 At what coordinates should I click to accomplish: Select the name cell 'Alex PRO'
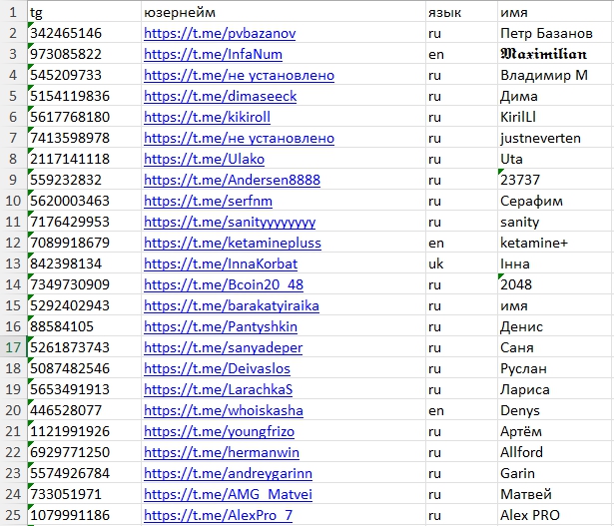(x=556, y=515)
